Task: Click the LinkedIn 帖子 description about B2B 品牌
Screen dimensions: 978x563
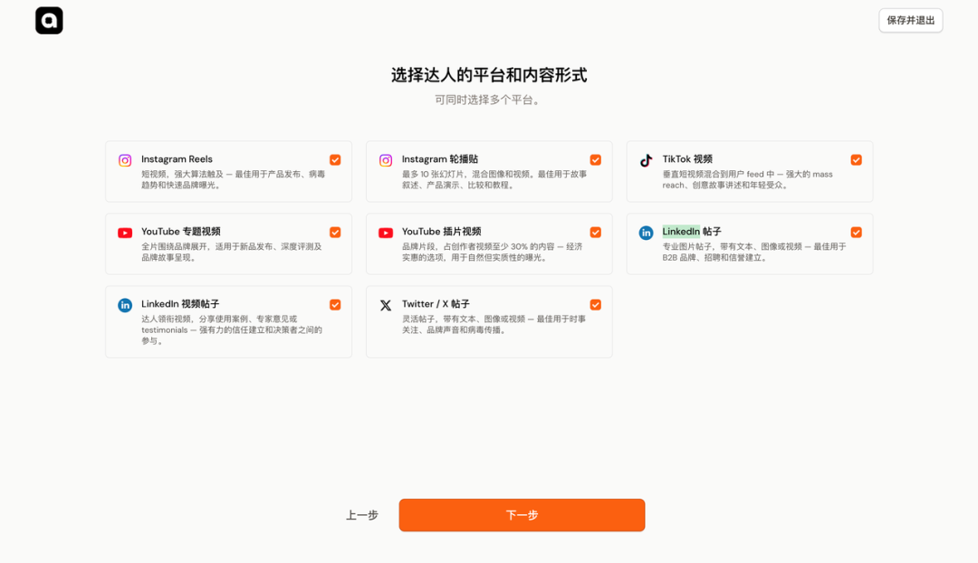Action: pyautogui.click(x=754, y=252)
